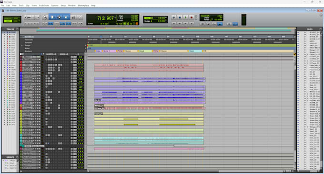
Task: Select the Grabber hand tool
Action: (66, 17)
